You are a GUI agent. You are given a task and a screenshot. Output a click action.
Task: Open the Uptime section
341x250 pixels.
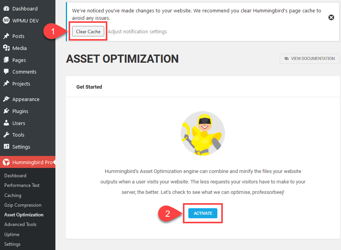(x=12, y=234)
